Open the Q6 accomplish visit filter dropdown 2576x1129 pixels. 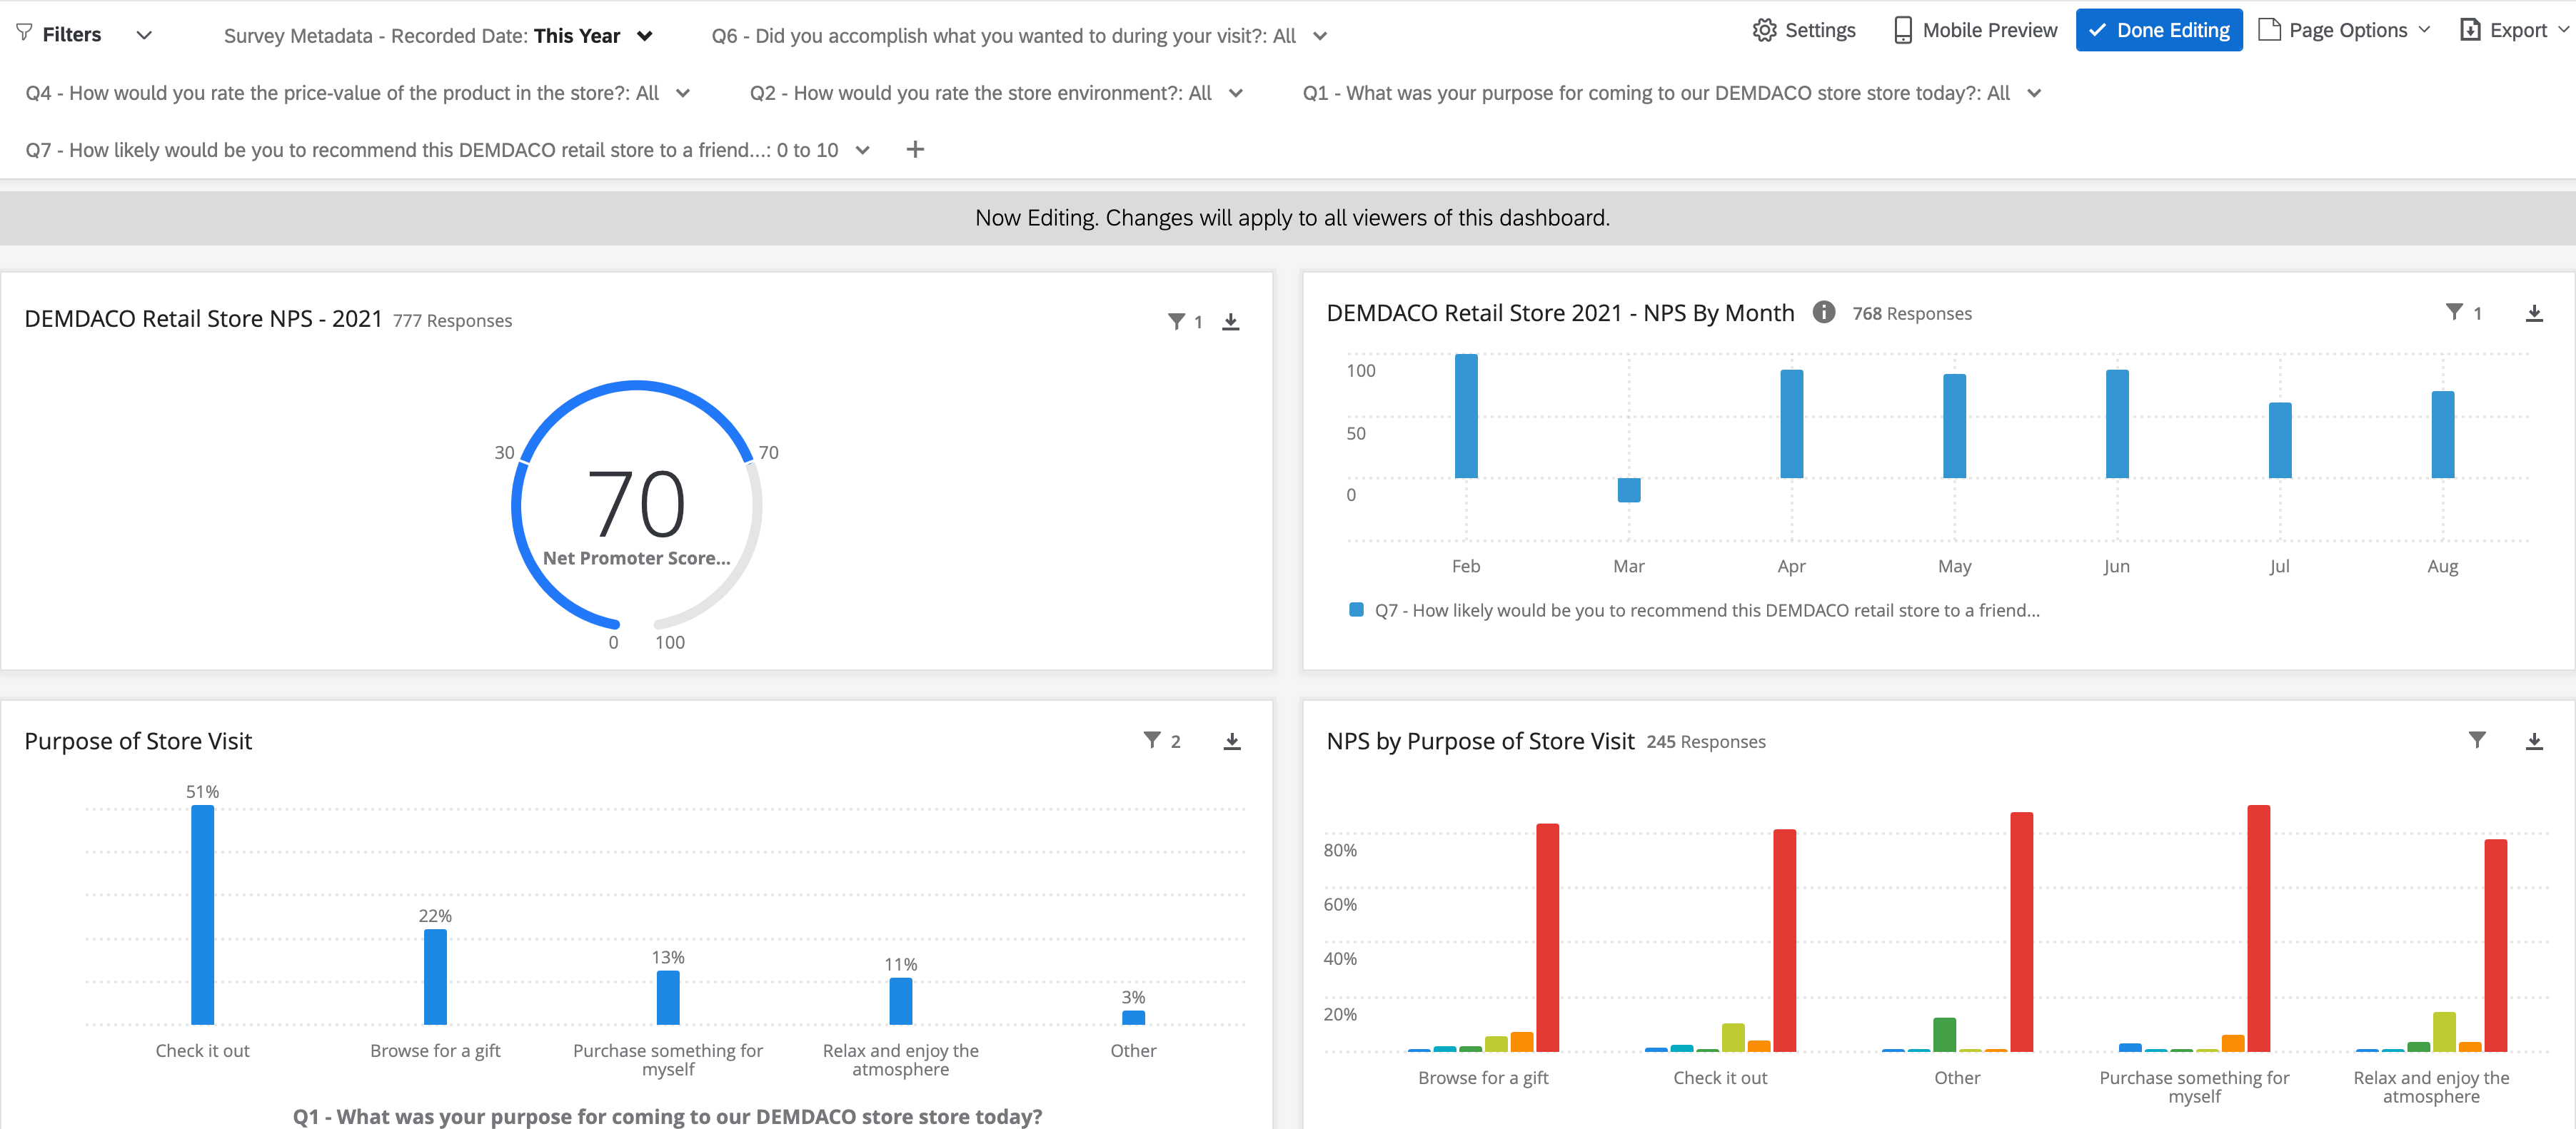[1019, 36]
